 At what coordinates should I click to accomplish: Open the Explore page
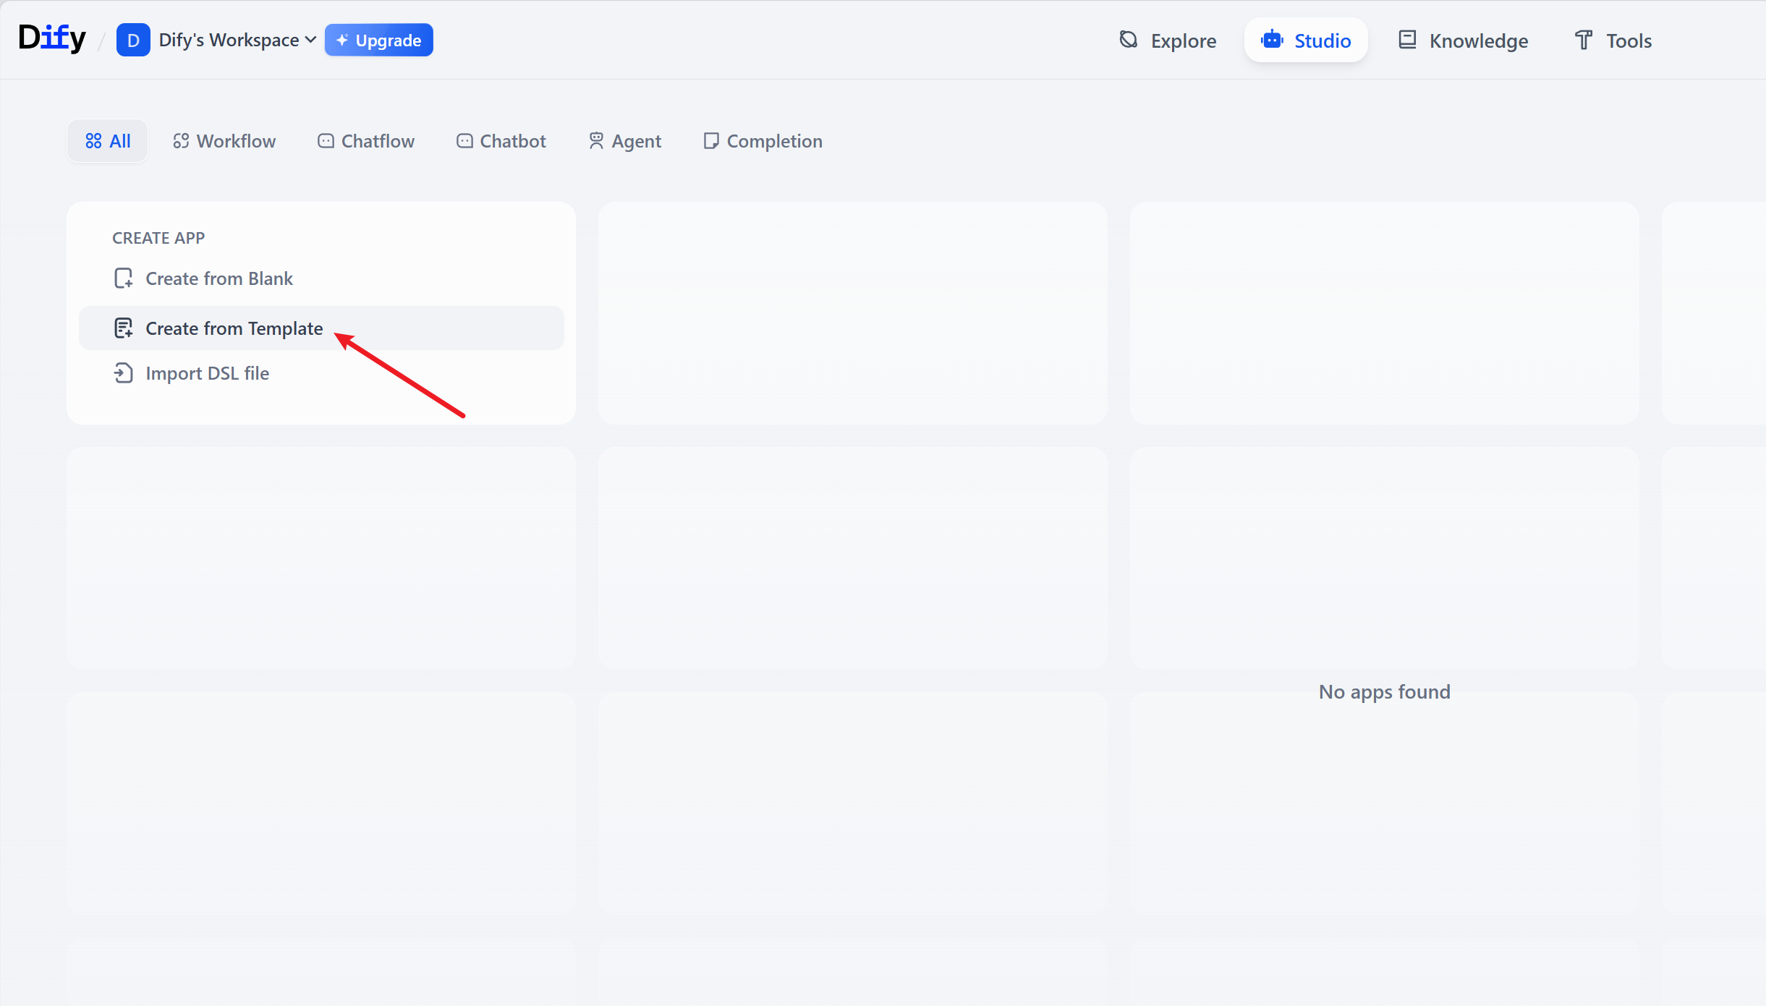pos(1183,40)
